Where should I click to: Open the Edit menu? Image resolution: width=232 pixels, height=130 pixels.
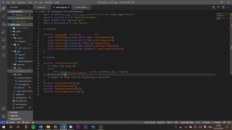tap(13, 2)
